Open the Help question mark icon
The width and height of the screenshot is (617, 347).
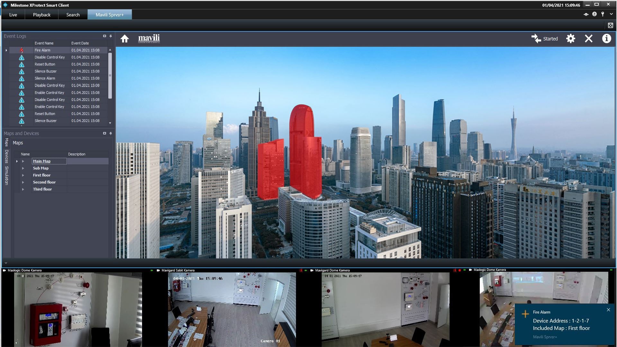pyautogui.click(x=595, y=14)
